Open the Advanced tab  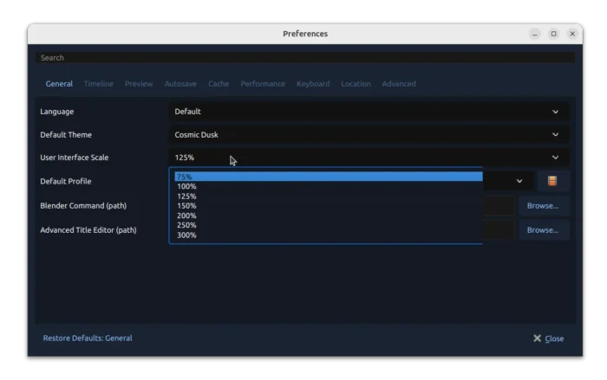coord(399,84)
